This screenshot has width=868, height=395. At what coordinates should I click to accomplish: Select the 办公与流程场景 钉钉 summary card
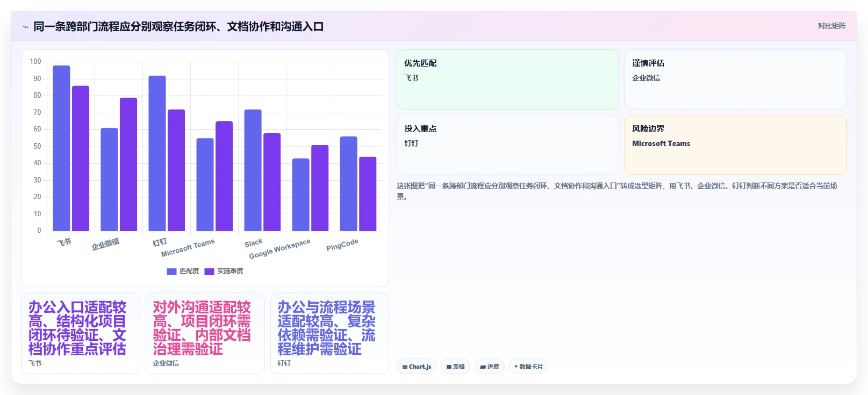coord(329,333)
